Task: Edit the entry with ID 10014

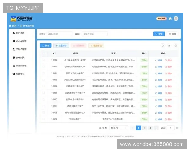Action: coord(159,73)
